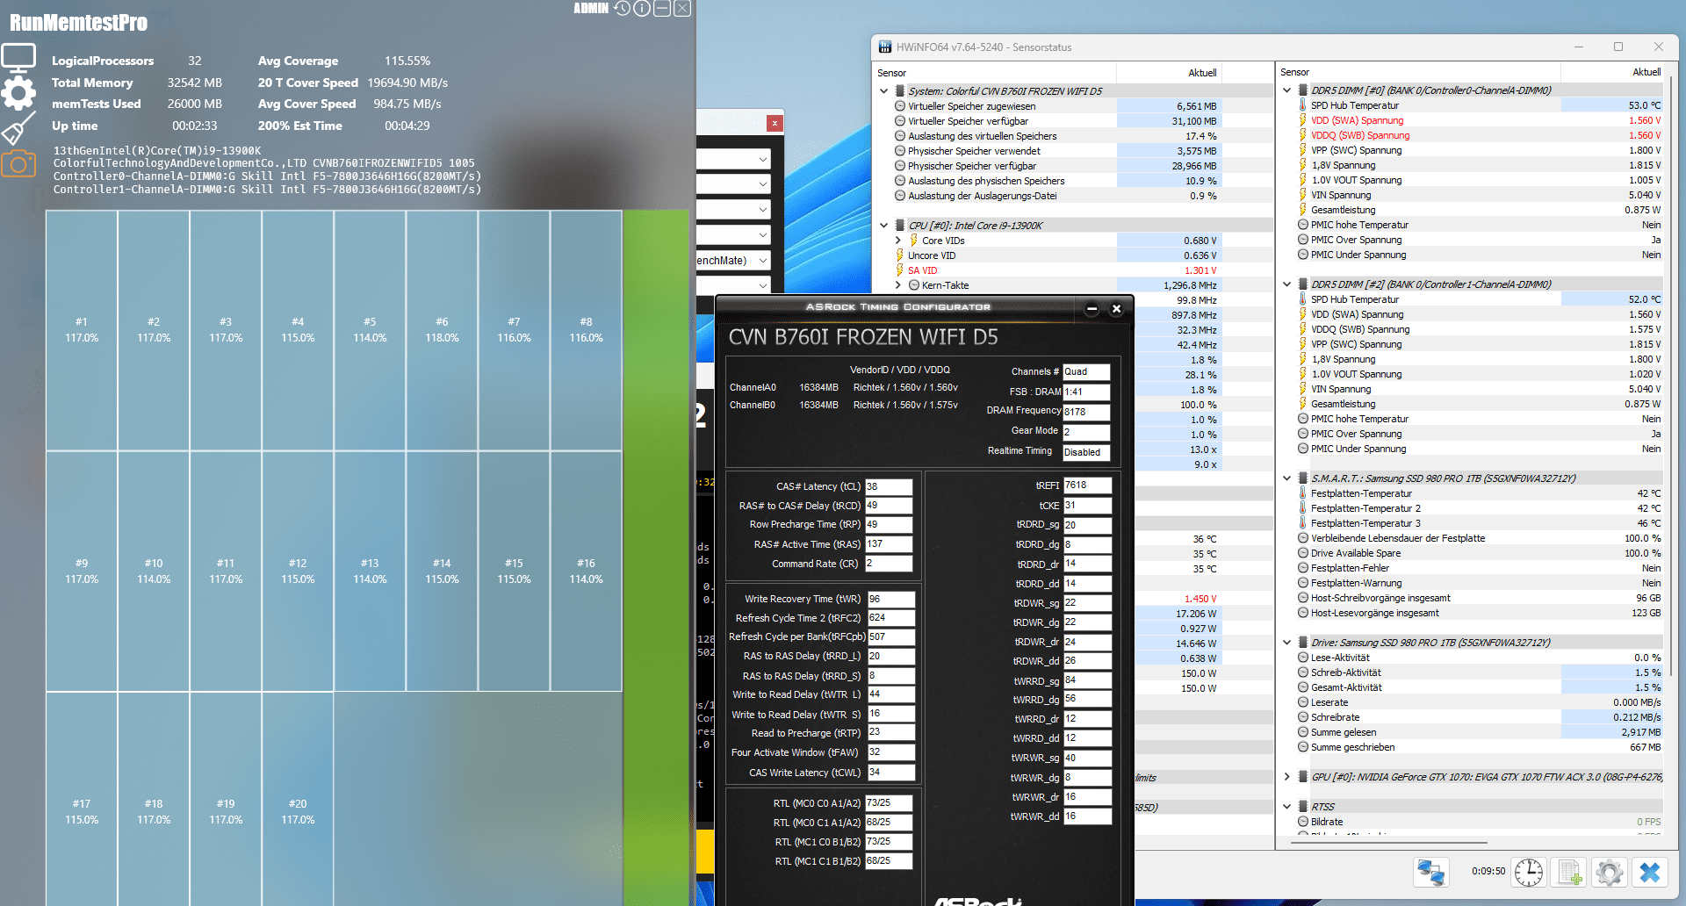Collapse Drive: Samsung SSD 980 PRO group
The width and height of the screenshot is (1686, 906).
(x=1286, y=643)
